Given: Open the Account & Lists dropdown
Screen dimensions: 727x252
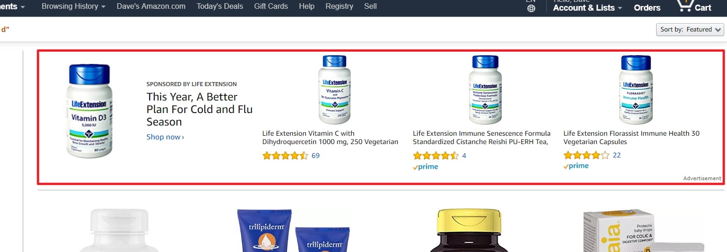Looking at the screenshot, I should [x=588, y=8].
